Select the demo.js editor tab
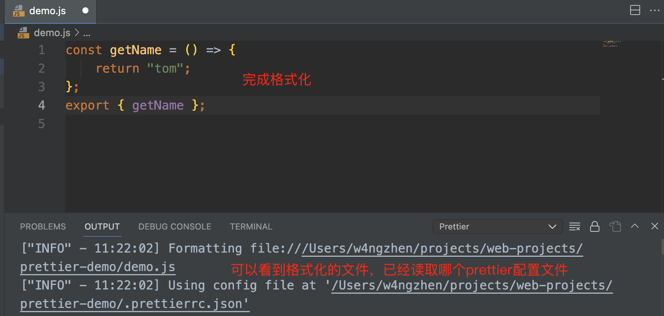This screenshot has width=664, height=316. tap(50, 11)
